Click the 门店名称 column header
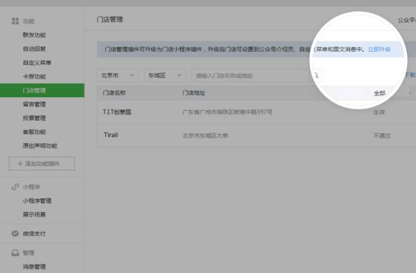416x273 pixels. click(114, 93)
